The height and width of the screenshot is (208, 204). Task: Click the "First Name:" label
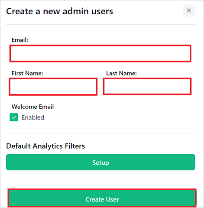coord(27,73)
